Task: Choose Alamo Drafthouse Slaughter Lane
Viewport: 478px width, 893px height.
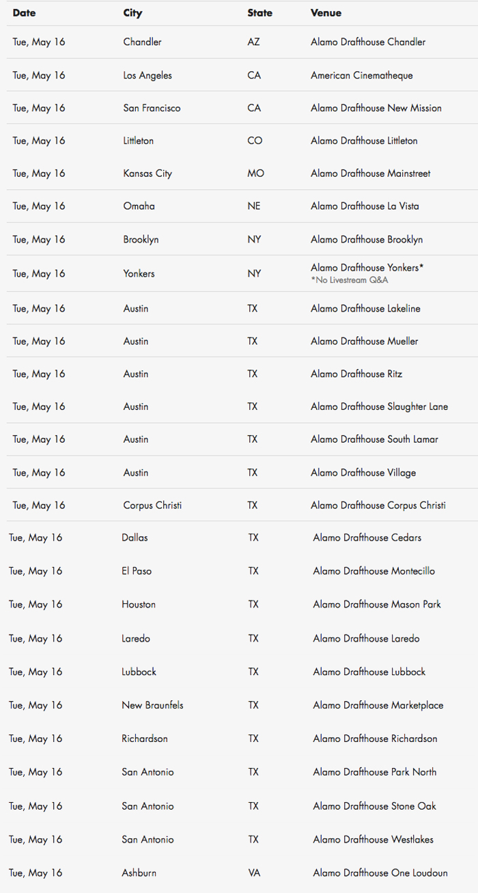Action: click(380, 407)
